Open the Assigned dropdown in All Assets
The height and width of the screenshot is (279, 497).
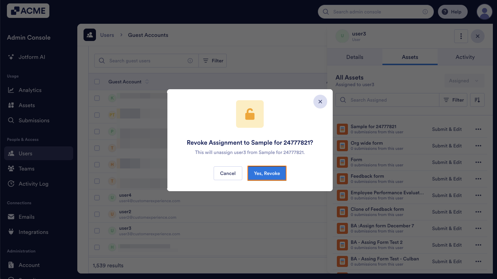point(464,80)
